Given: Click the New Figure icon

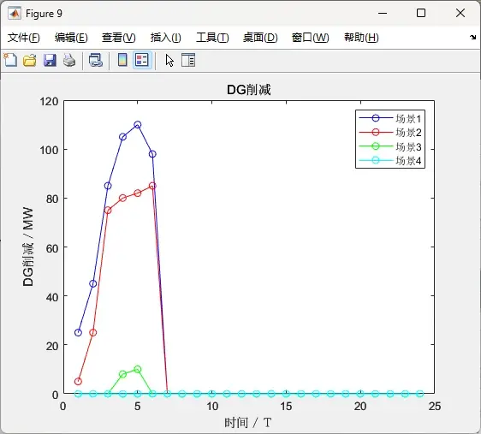Looking at the screenshot, I should click(x=11, y=60).
